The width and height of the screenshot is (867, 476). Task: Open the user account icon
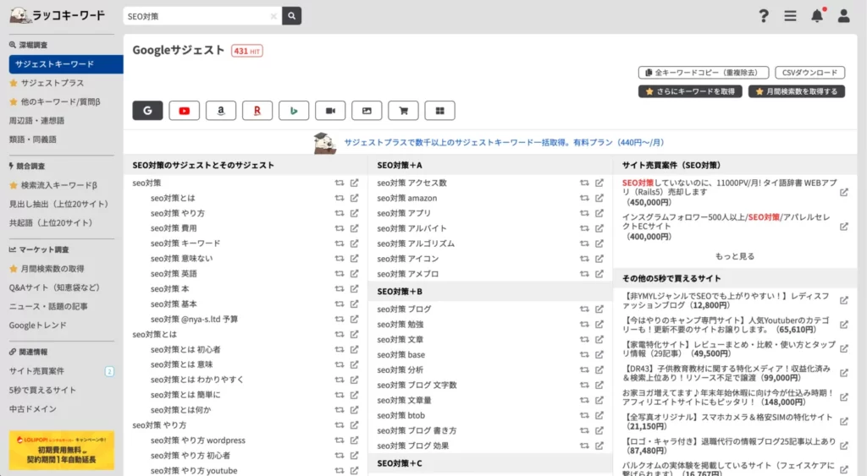pos(843,15)
